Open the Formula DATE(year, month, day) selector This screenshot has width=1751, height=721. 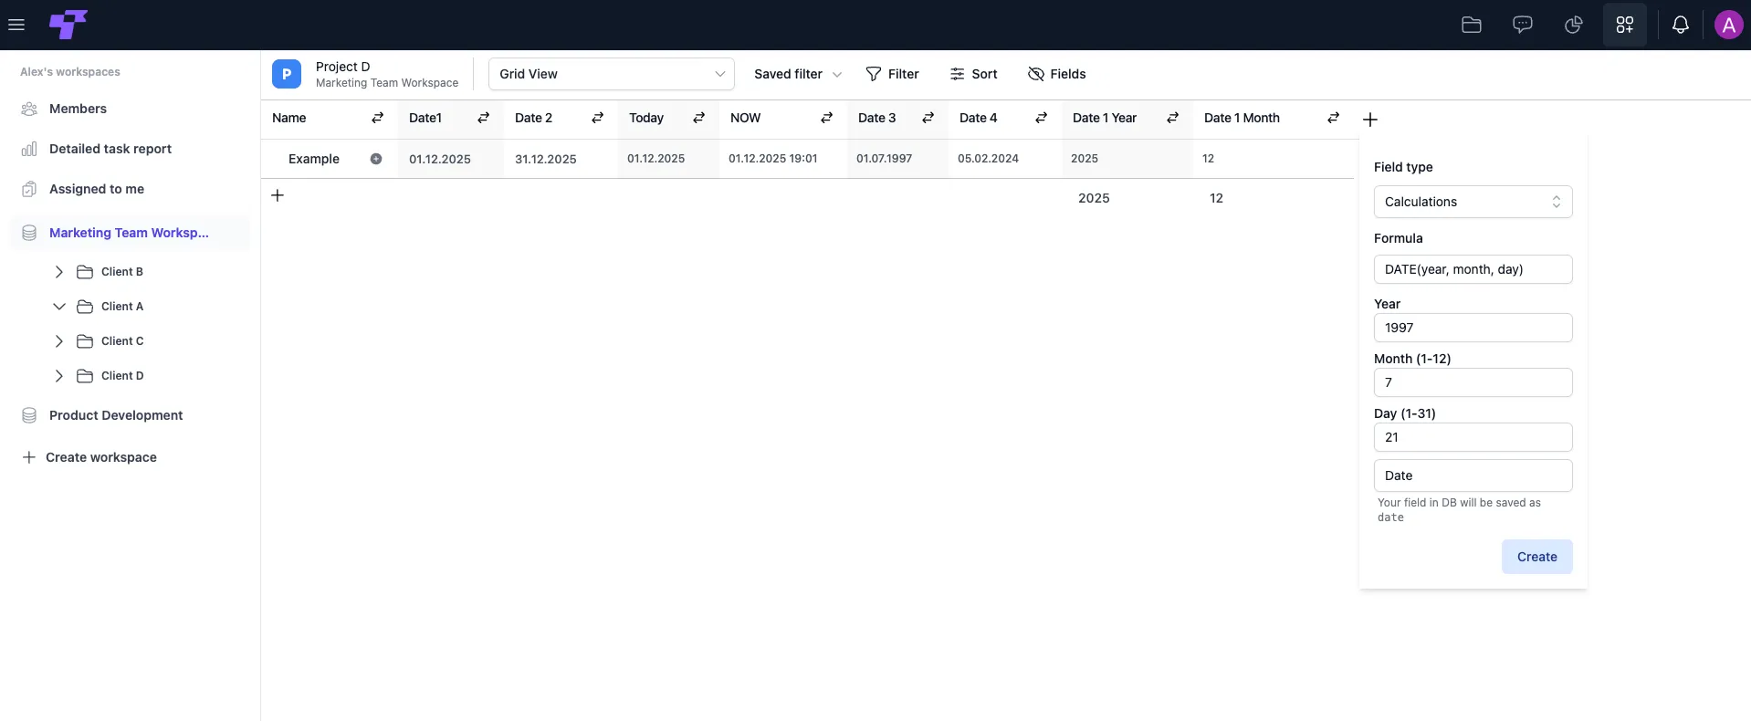(x=1473, y=269)
